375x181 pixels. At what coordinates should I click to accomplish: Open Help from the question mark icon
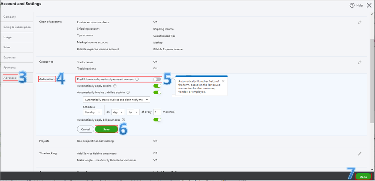pos(352,6)
